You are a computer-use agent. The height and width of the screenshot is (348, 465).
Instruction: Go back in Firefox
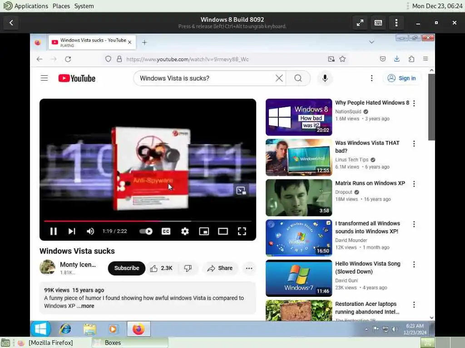click(40, 59)
